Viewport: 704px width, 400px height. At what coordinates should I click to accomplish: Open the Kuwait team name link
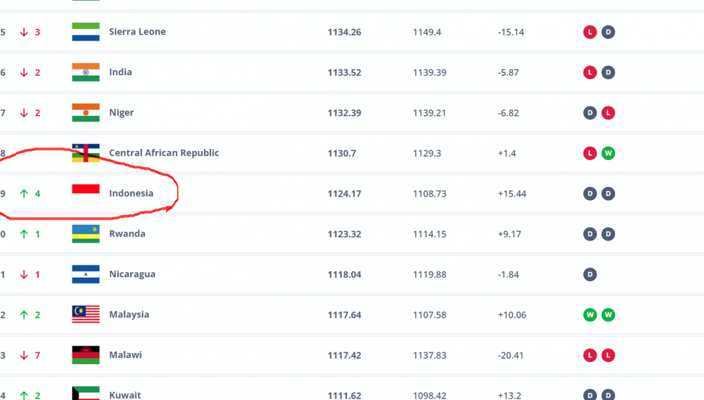(x=125, y=395)
